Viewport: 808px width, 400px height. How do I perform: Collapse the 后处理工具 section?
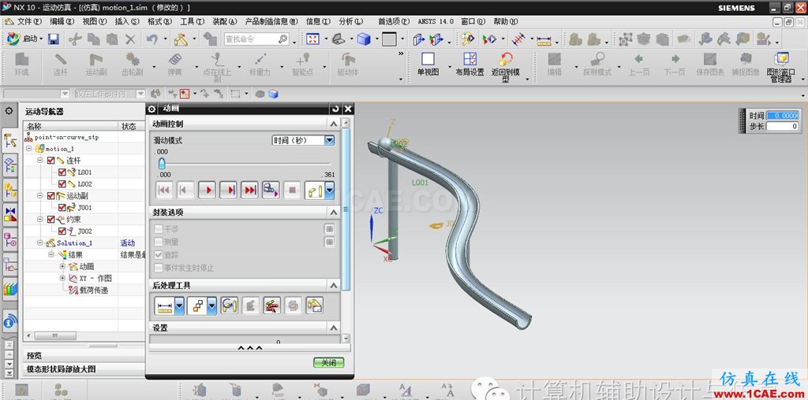tap(334, 285)
